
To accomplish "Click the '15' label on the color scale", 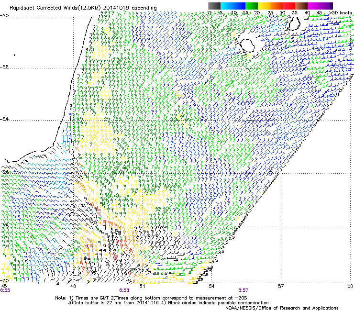I will (245, 13).
